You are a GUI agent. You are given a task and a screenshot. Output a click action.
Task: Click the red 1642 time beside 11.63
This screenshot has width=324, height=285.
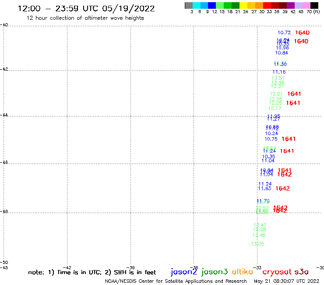(283, 189)
